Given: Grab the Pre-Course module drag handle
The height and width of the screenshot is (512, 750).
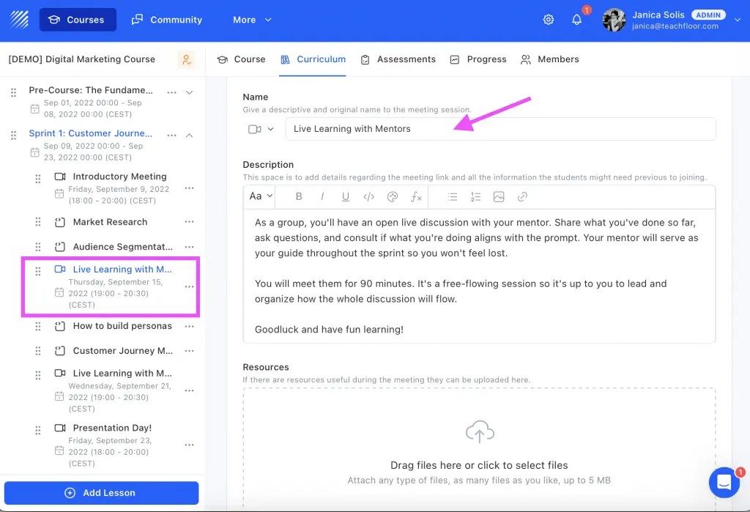Looking at the screenshot, I should (x=13, y=92).
